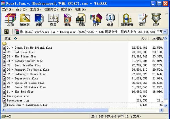170x119 pixels.
Task: Open the 选项(N) menu
Action: point(66,10)
